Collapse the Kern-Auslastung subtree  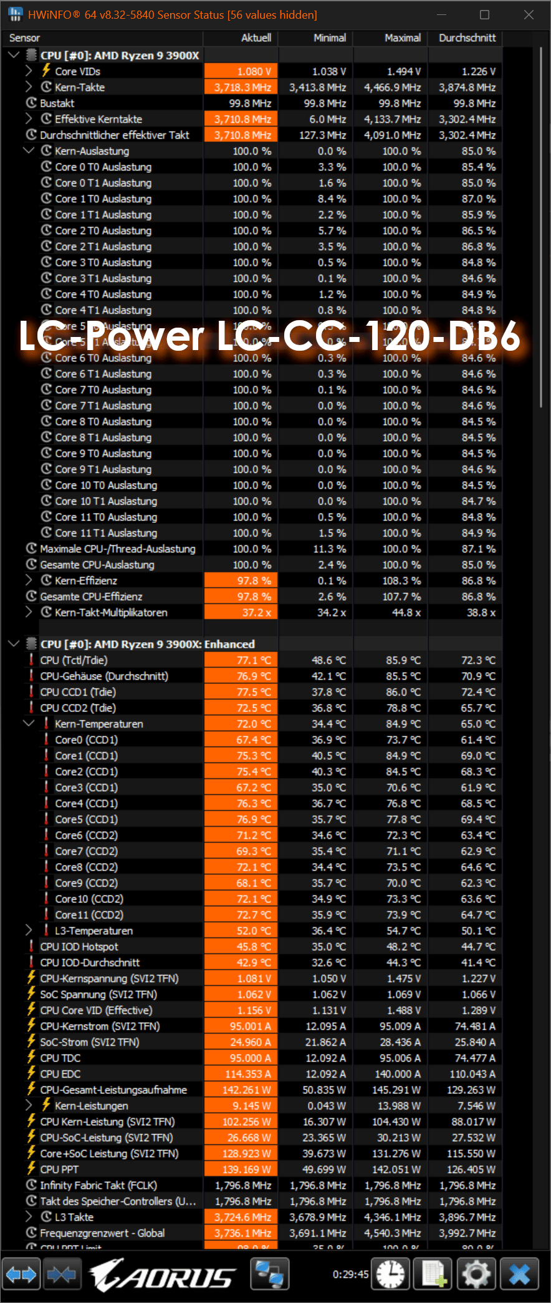29,151
